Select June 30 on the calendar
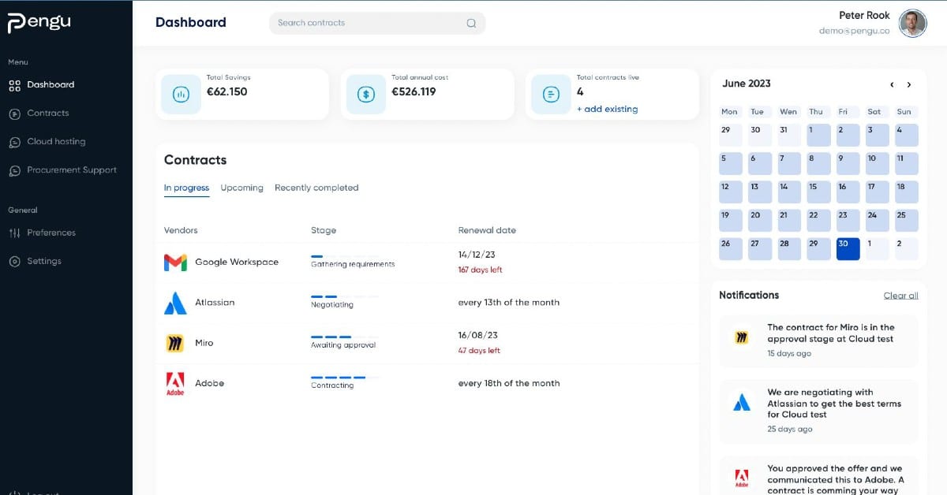Viewport: 947px width, 495px height. click(848, 249)
